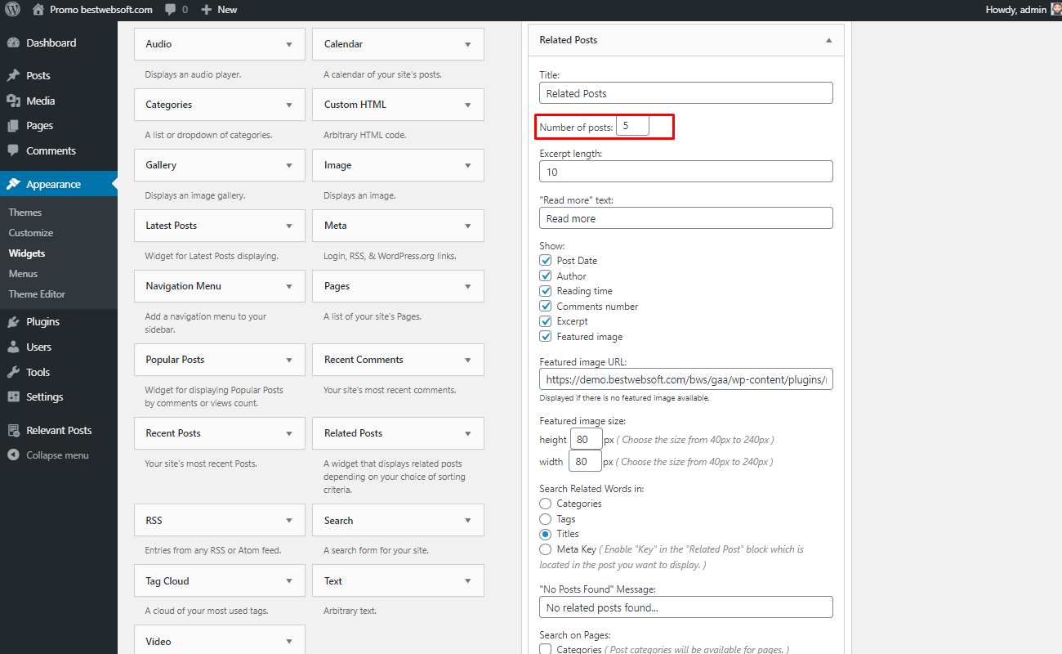Click the Settings sliders icon

pyautogui.click(x=13, y=396)
